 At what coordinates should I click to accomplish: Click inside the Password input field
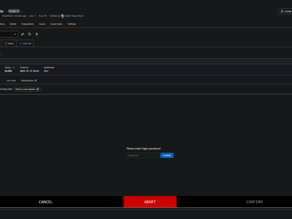coord(143,155)
